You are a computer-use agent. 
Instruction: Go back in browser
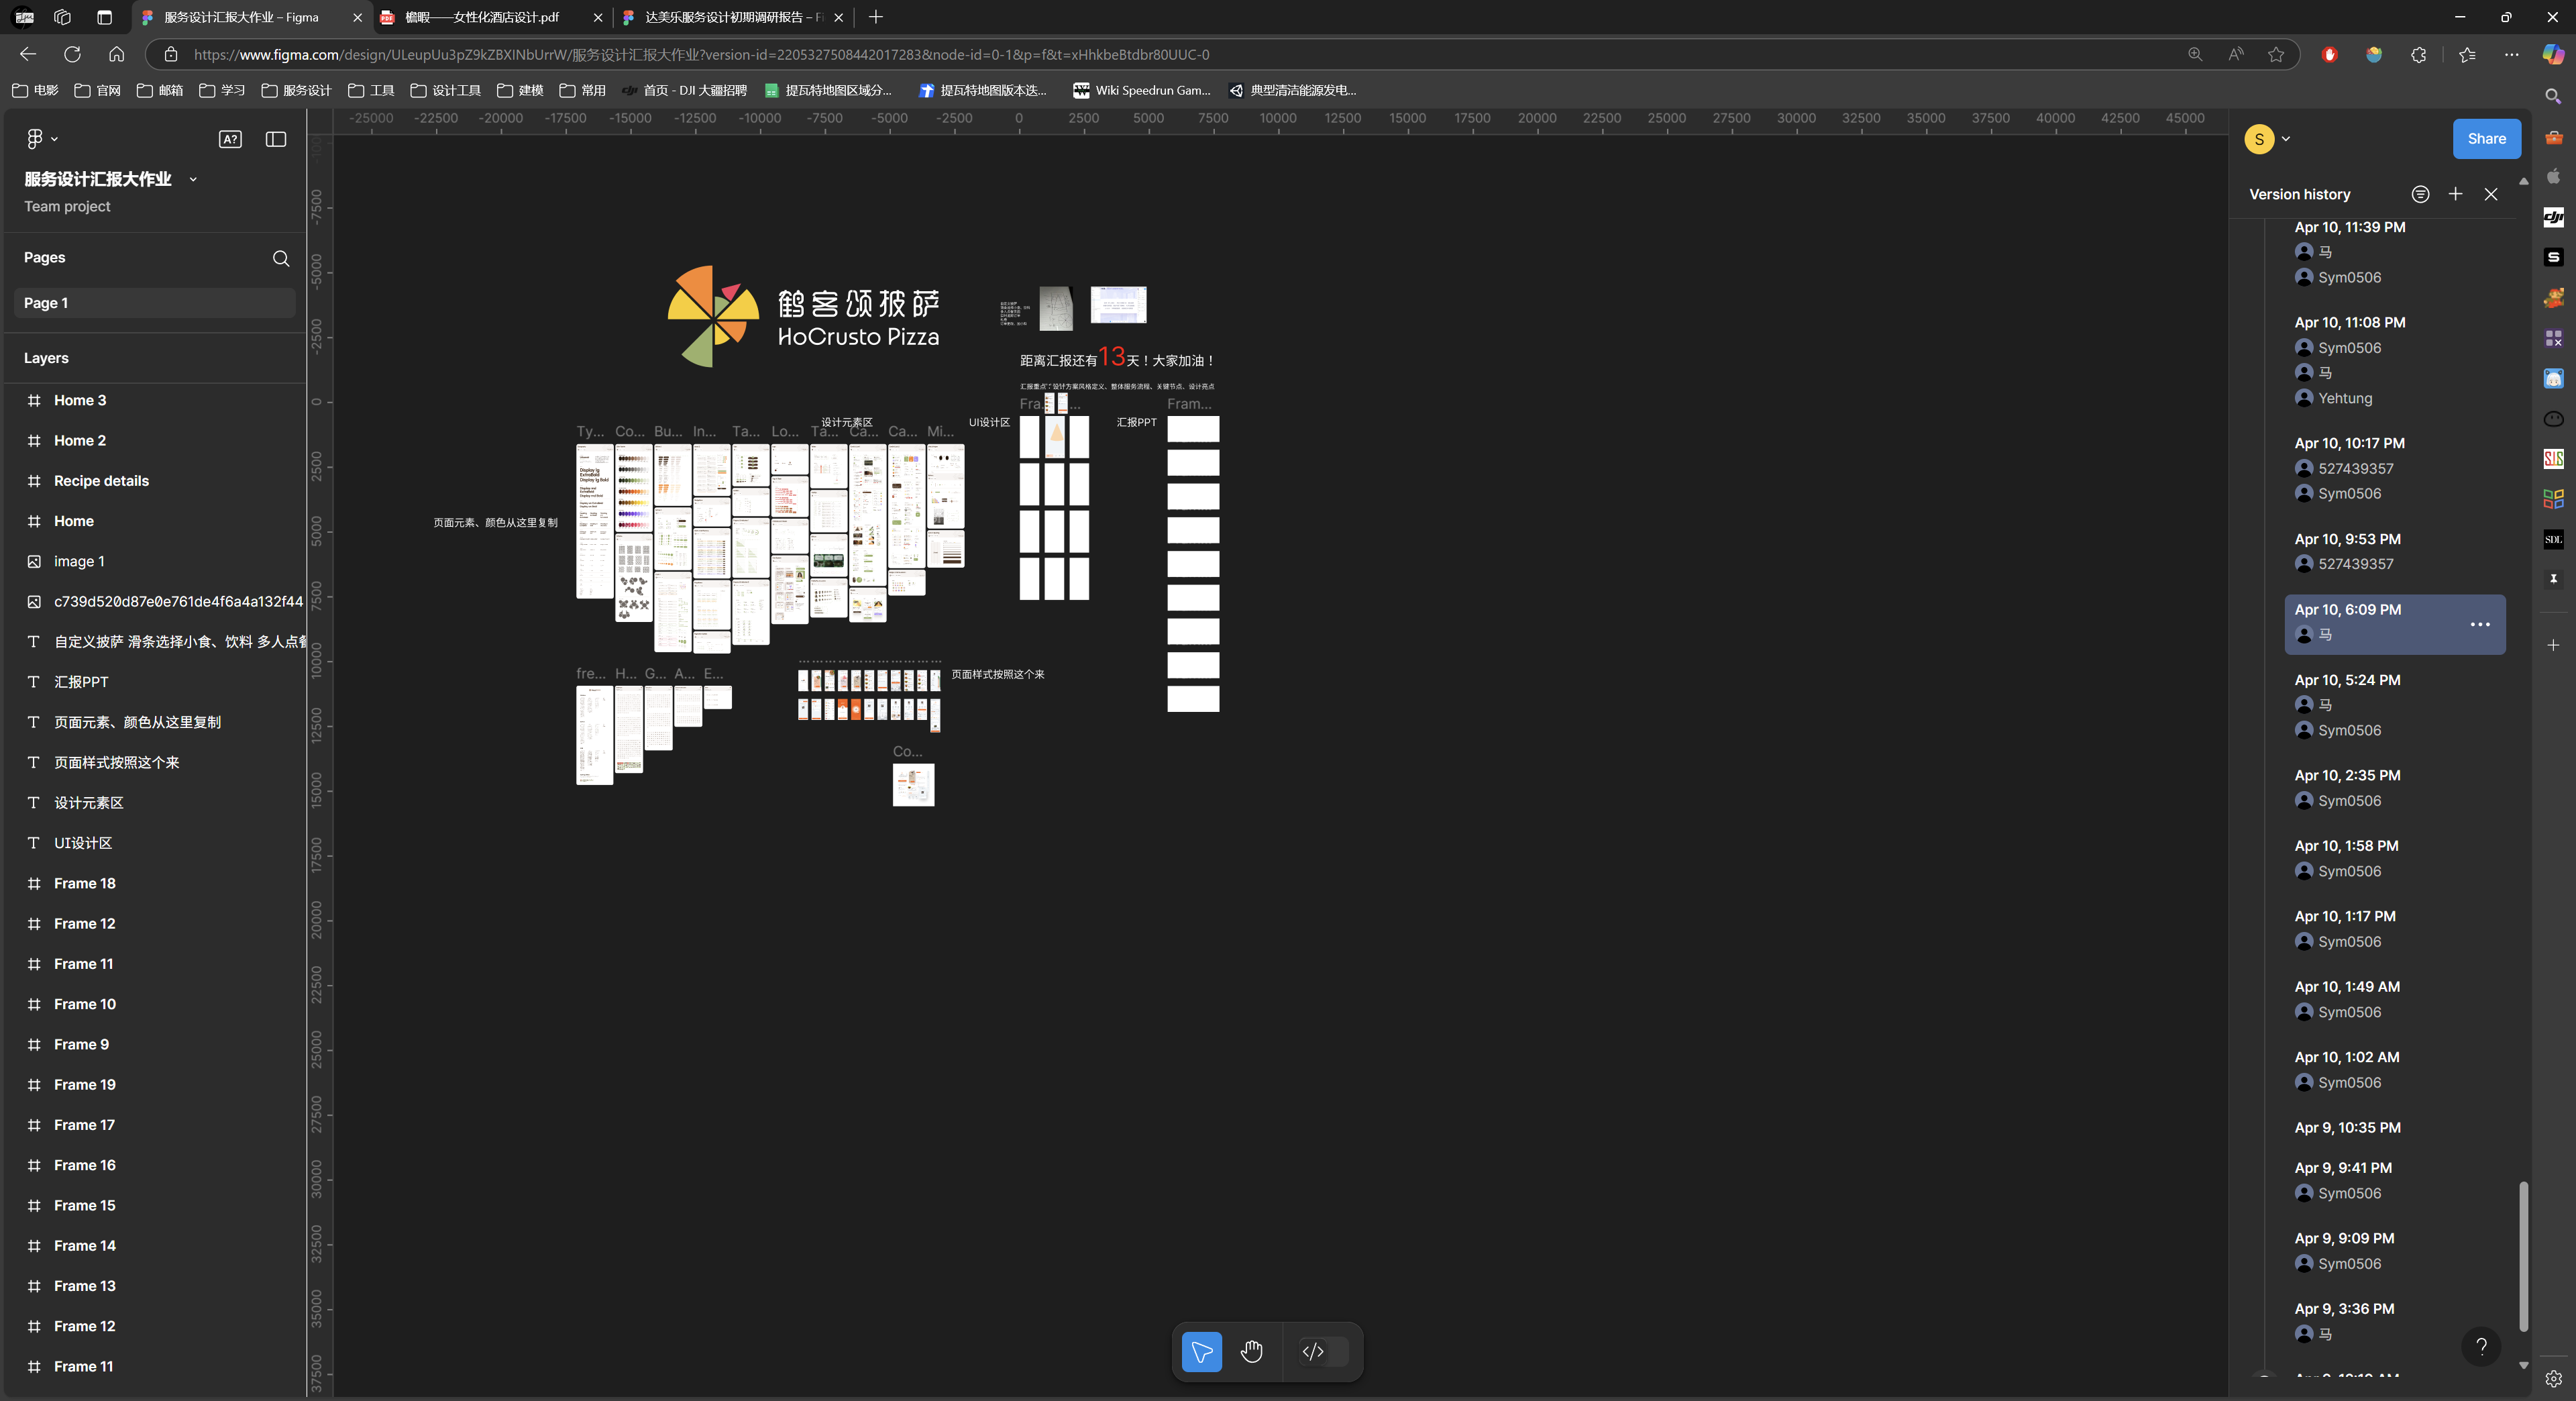point(28,54)
